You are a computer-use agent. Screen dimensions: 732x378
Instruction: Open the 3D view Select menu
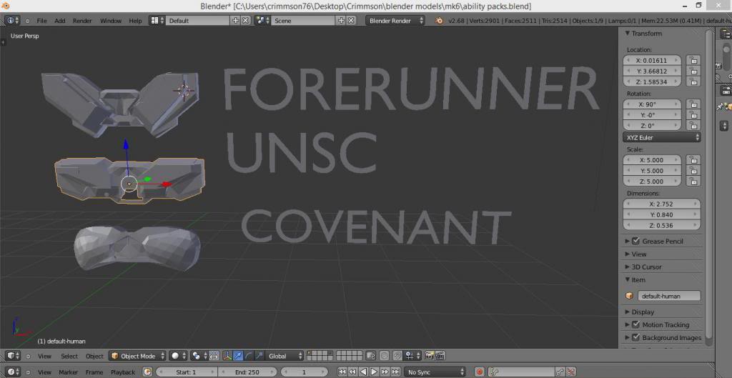pos(69,356)
